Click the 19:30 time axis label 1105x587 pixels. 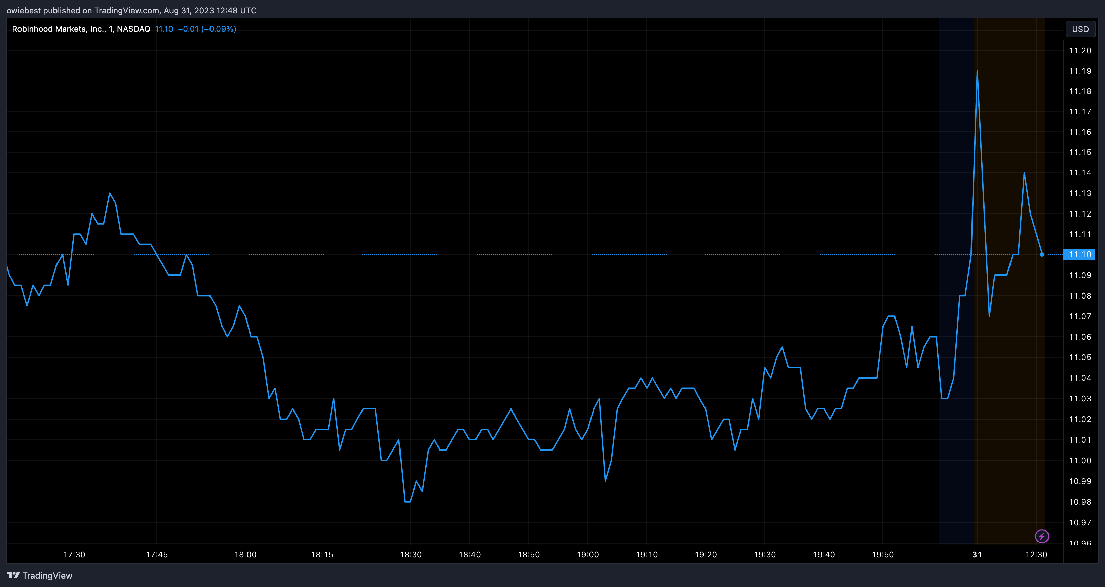765,554
